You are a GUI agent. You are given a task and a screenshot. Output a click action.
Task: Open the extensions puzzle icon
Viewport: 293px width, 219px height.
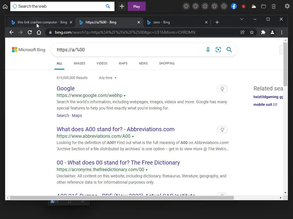(x=263, y=32)
